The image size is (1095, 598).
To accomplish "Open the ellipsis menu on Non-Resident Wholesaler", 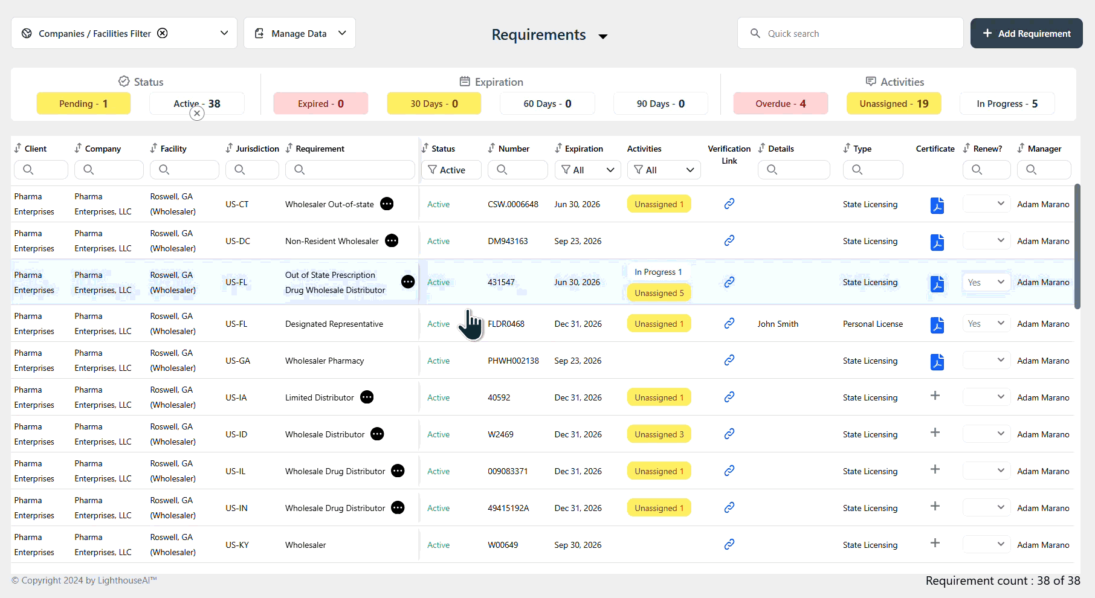I will (392, 240).
